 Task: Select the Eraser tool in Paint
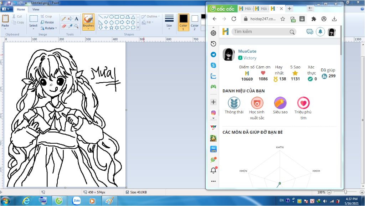pos(63,26)
